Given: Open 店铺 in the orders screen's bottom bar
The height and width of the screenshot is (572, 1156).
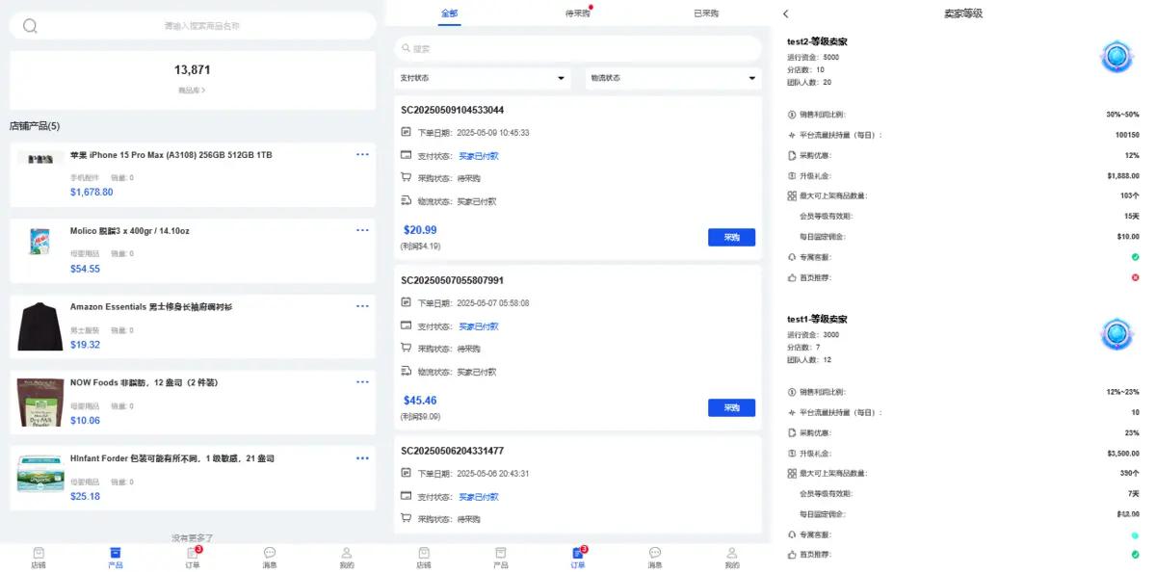Looking at the screenshot, I should click(x=424, y=558).
